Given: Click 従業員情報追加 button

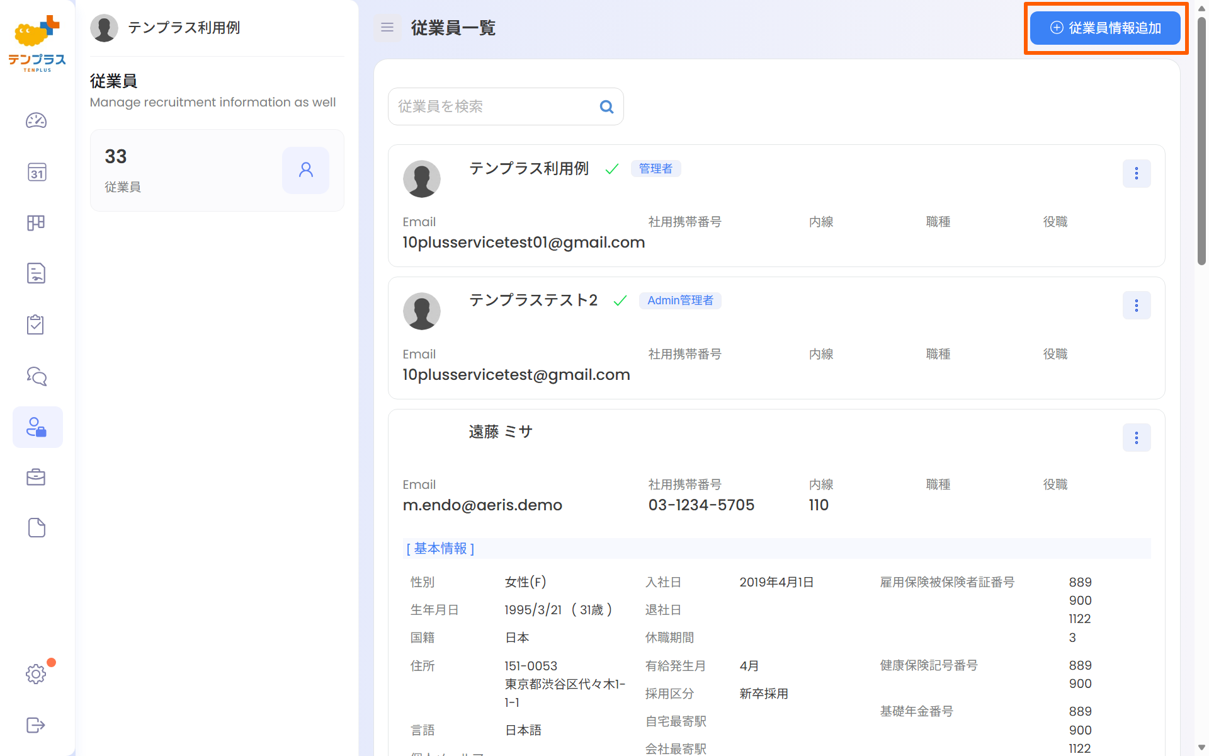Looking at the screenshot, I should 1105,28.
